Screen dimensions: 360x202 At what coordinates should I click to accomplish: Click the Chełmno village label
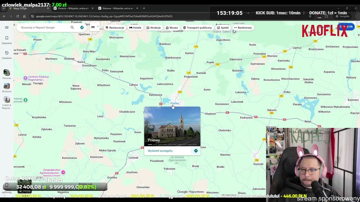210,114
